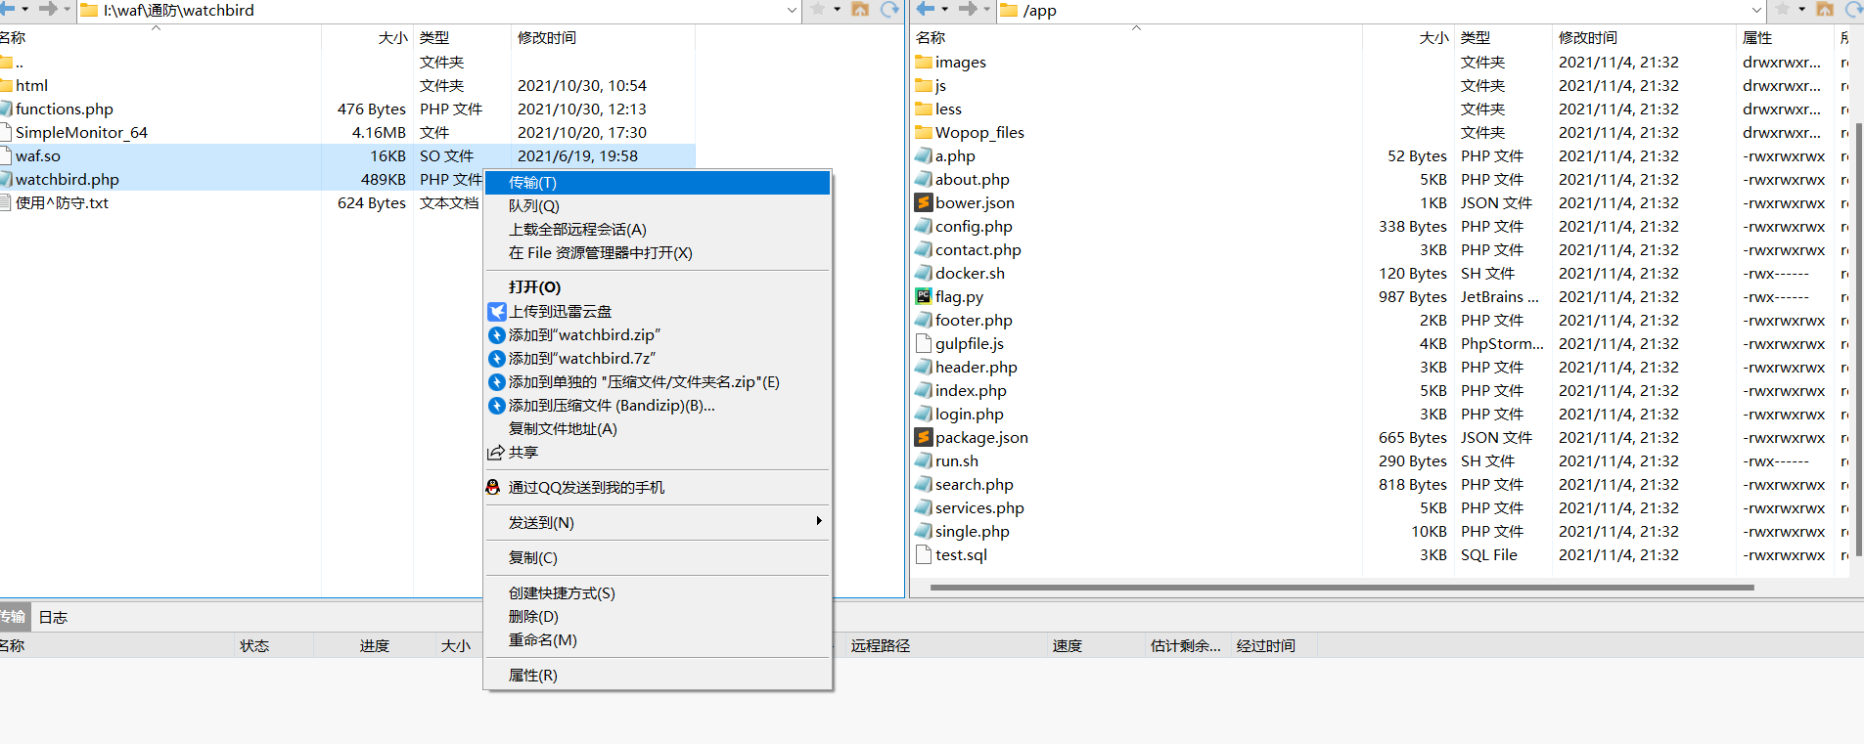The width and height of the screenshot is (1864, 744).
Task: Switch to the 日志 tab
Action: tap(53, 618)
